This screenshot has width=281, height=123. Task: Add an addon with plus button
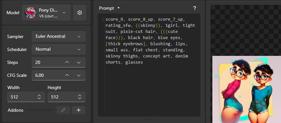(78, 110)
